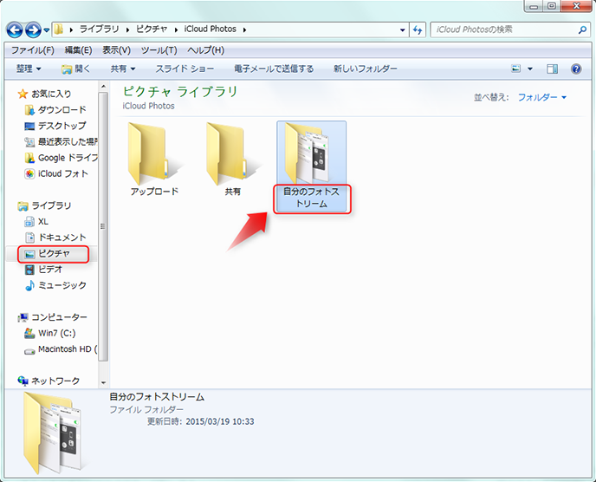Image resolution: width=596 pixels, height=482 pixels.
Task: Click the change view icon
Action: click(x=515, y=68)
